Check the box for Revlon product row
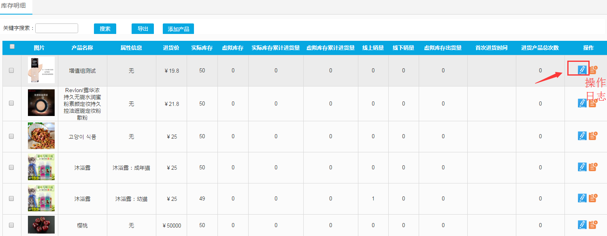The image size is (607, 236). (x=11, y=103)
